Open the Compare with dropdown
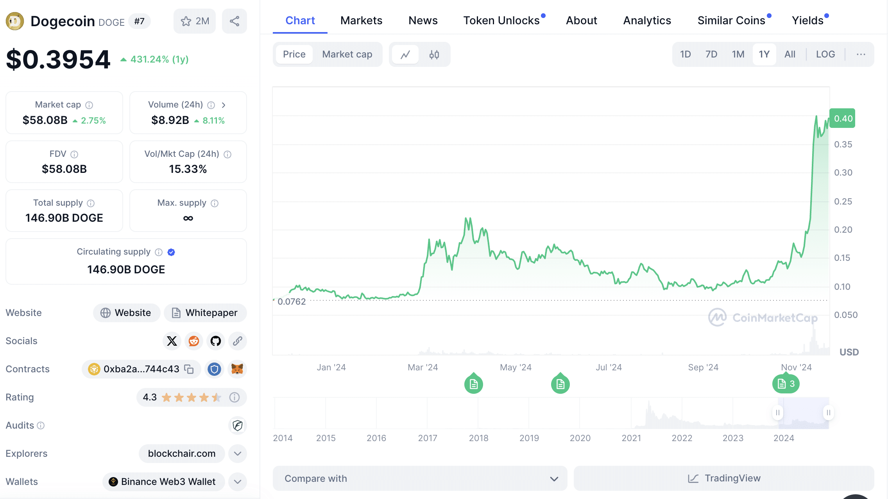Screen dimensions: 888x499 click(420, 478)
